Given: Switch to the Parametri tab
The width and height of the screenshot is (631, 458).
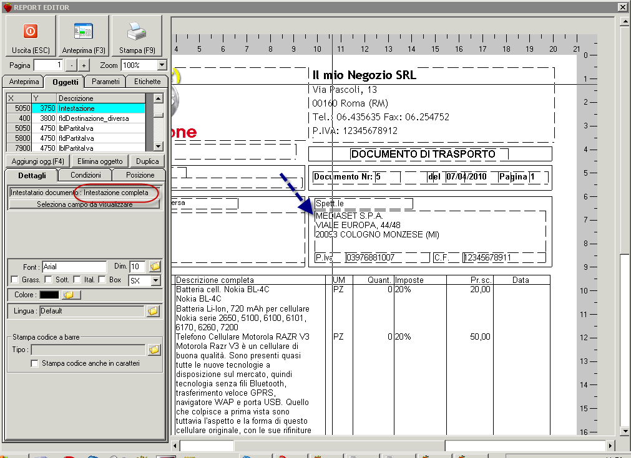Looking at the screenshot, I should coord(105,82).
